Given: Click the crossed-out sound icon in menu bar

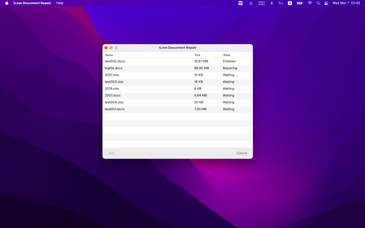Looking at the screenshot, I should 281,3.
